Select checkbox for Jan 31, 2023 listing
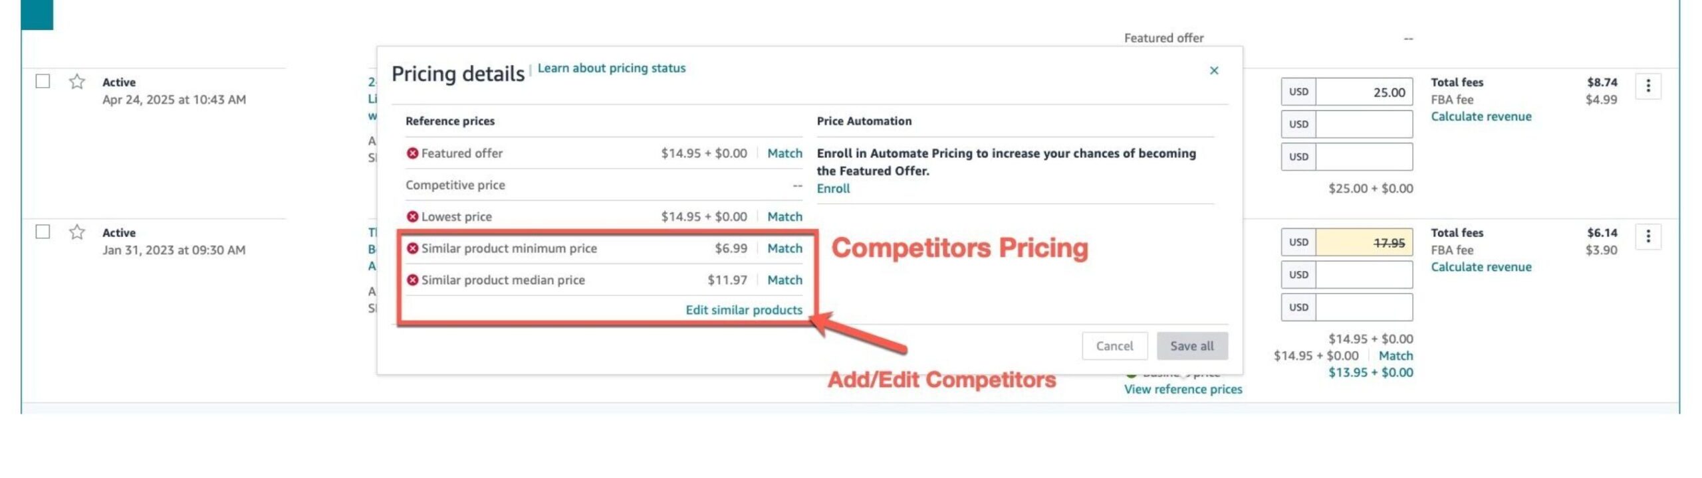This screenshot has height=478, width=1702. pos(43,232)
